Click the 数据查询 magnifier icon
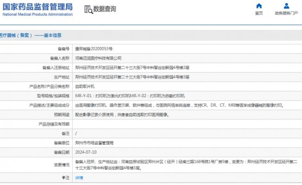 point(88,9)
